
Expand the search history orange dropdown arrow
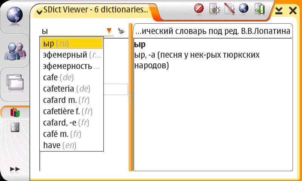click(x=109, y=31)
